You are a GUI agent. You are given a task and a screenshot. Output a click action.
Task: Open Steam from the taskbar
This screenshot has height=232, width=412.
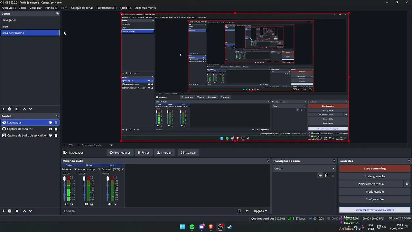coord(230,227)
